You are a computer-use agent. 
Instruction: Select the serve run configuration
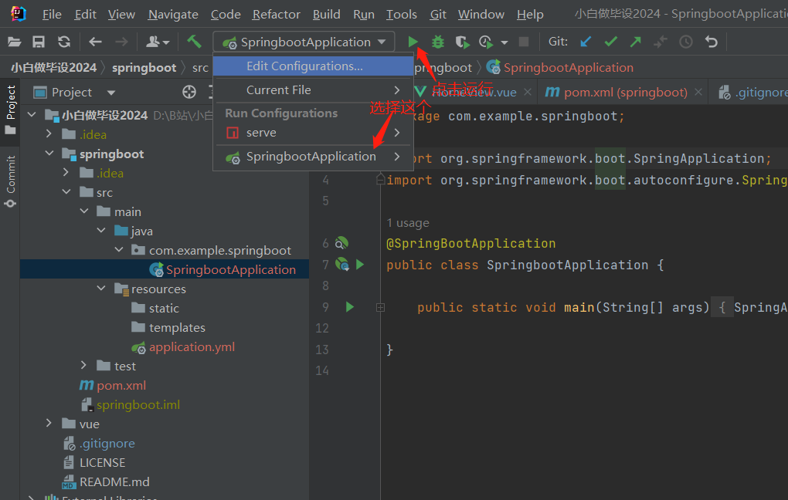click(313, 133)
